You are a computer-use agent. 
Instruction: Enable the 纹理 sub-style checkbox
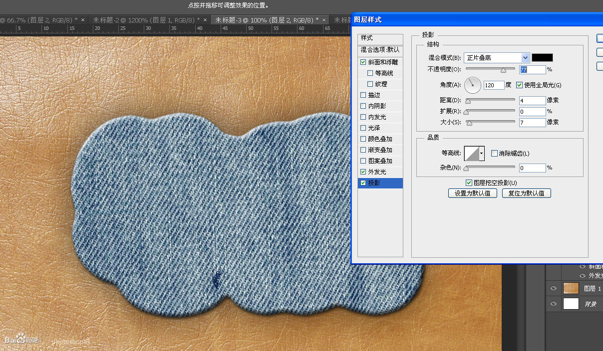coord(370,84)
